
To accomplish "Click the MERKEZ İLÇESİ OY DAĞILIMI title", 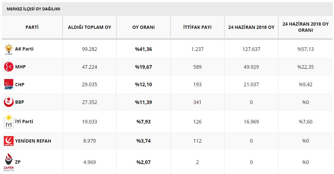I will (x=33, y=9).
